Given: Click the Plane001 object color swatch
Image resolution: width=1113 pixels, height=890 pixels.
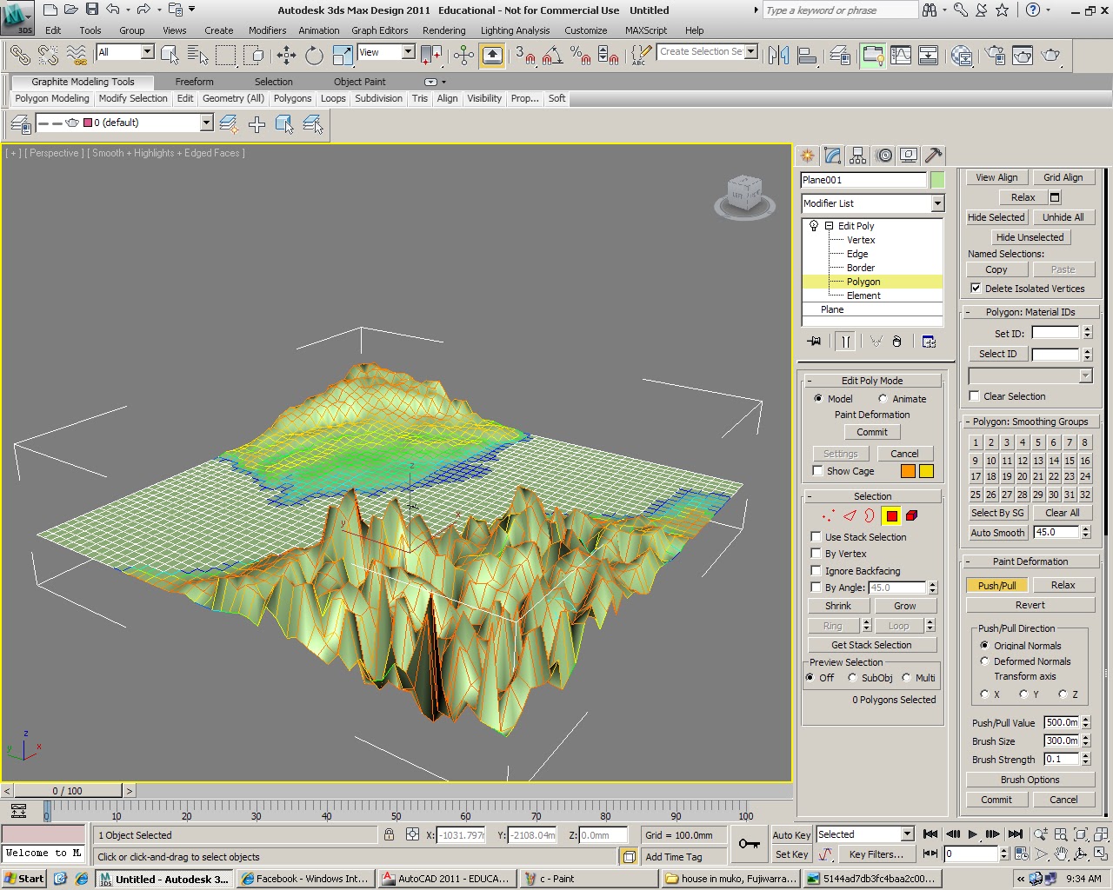Looking at the screenshot, I should [x=937, y=180].
